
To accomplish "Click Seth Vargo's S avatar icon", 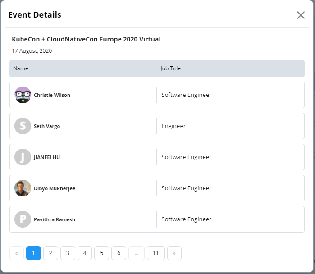I will 23,126.
